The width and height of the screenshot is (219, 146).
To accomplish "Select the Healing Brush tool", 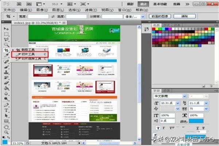I will (x=6, y=61).
